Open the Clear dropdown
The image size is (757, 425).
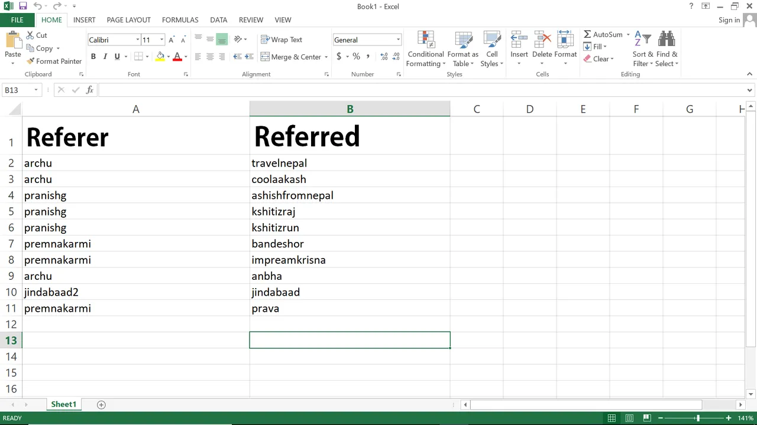(x=599, y=59)
